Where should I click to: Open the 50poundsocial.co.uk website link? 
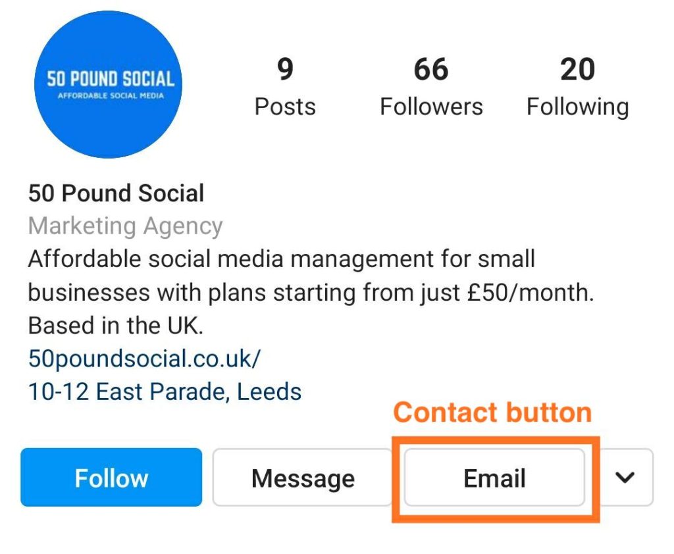(145, 359)
